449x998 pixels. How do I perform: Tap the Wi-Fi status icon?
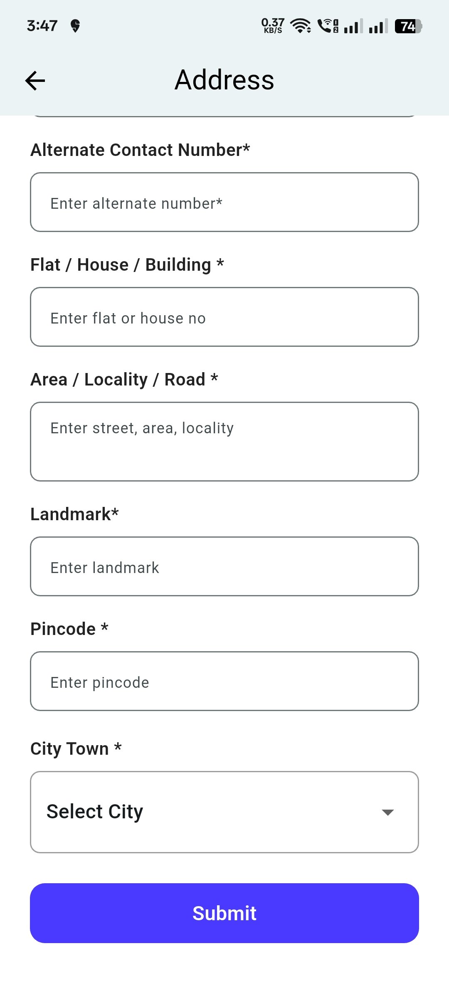301,26
